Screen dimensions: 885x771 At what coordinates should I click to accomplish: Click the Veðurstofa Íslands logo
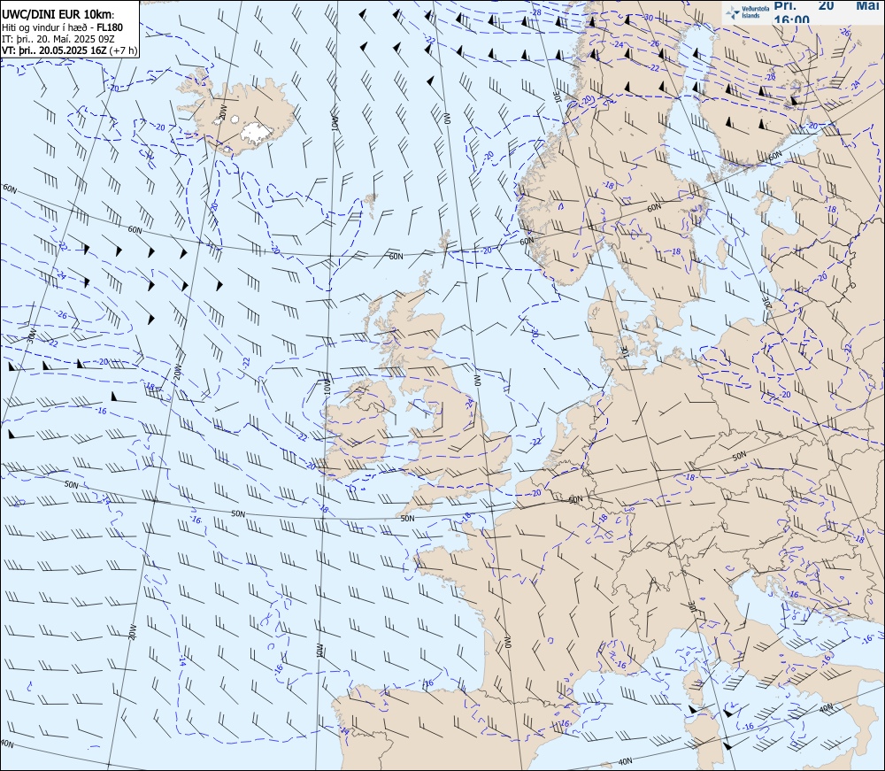click(745, 12)
